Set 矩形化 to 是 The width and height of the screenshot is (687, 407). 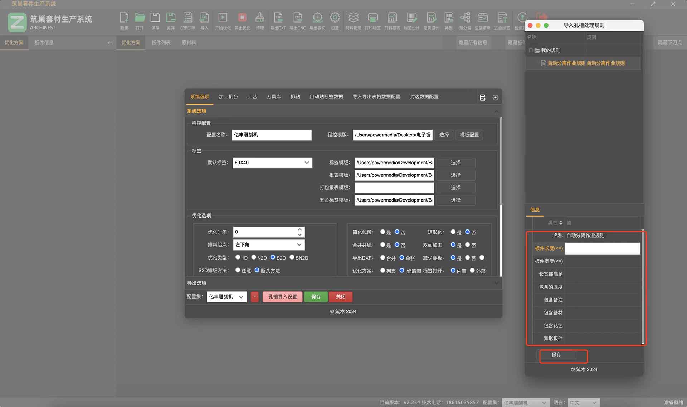tap(453, 232)
